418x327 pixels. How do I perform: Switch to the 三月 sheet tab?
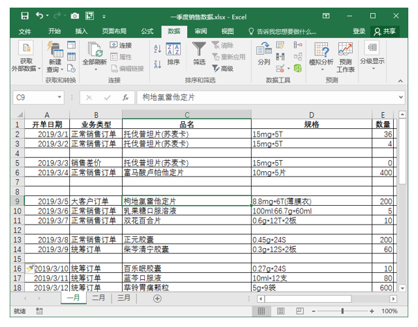pos(124,298)
